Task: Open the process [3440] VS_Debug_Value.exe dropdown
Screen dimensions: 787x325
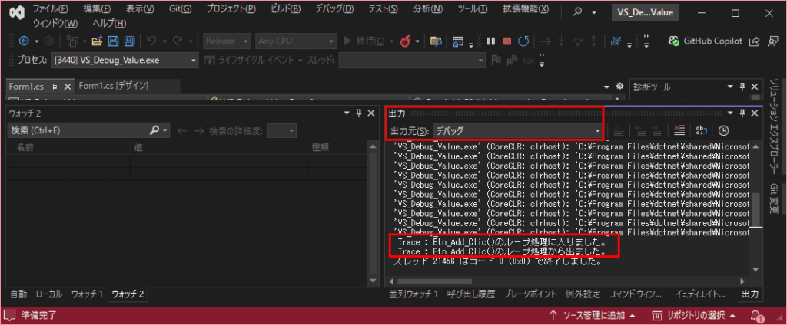Action: click(x=125, y=60)
